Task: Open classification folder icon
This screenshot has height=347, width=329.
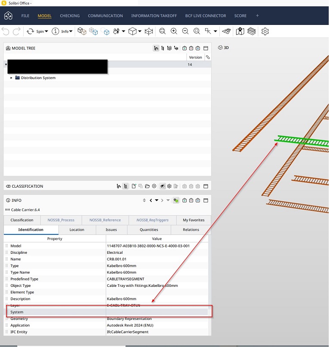Action: click(x=148, y=186)
